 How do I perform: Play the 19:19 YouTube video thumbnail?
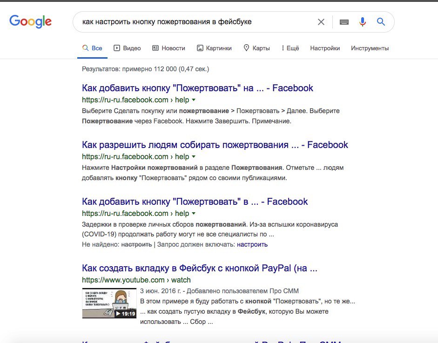[109, 303]
